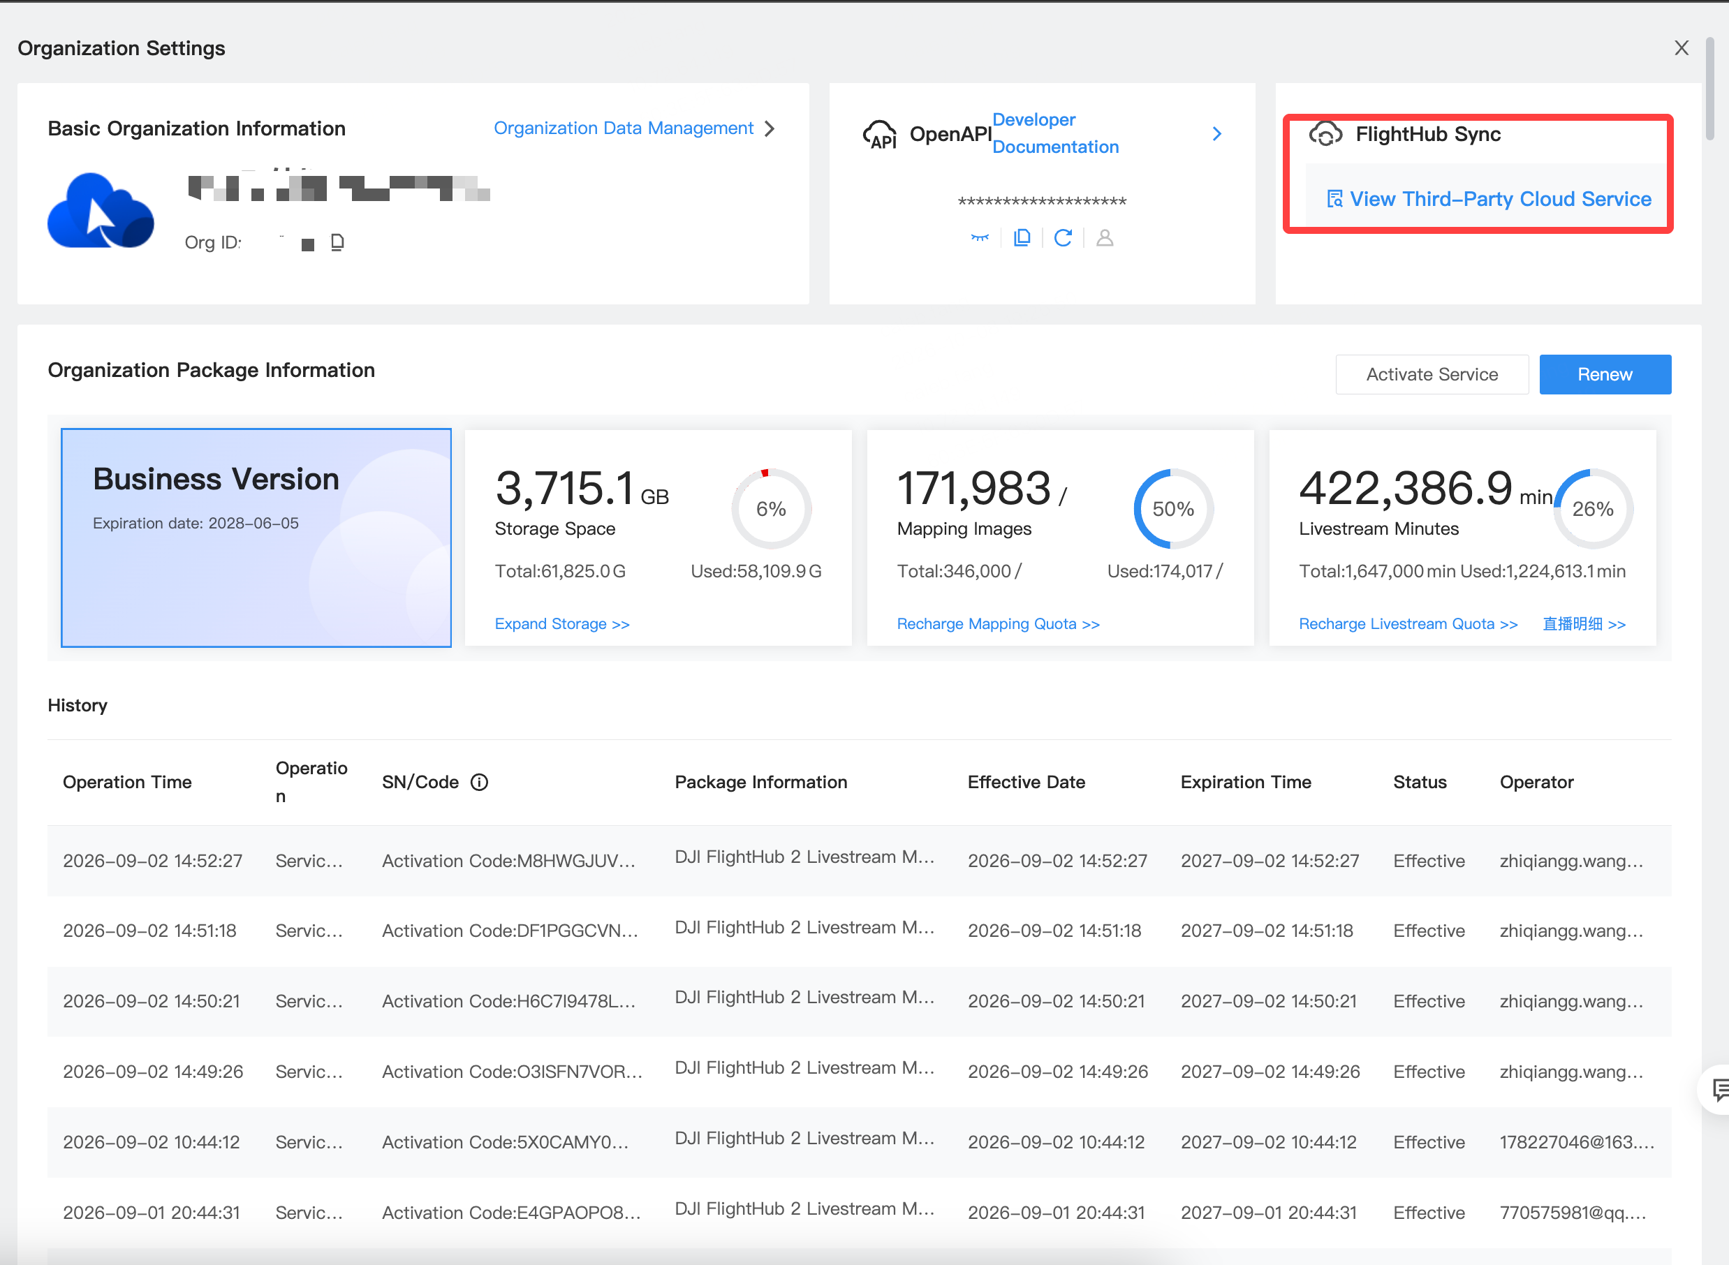Click Expand Storage link
1729x1265 pixels.
pos(562,624)
